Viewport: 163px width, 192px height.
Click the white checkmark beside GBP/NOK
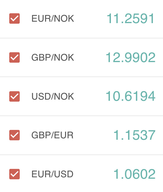(15, 58)
